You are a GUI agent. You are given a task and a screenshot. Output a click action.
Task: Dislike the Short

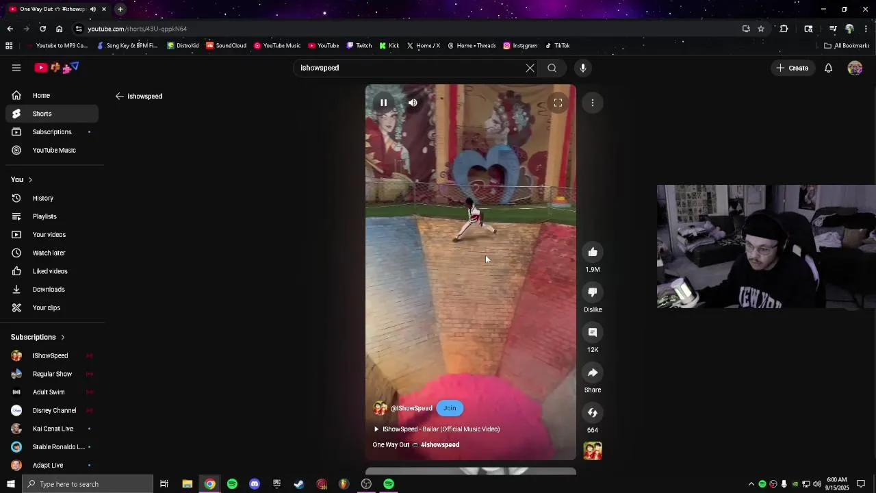593,292
